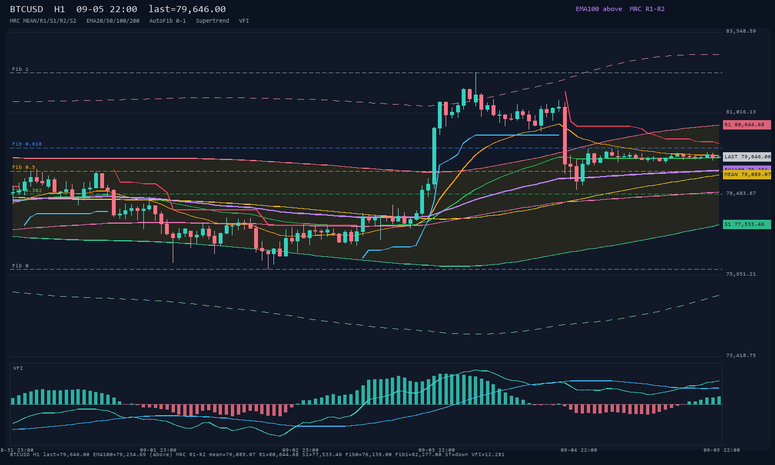Click the "LAST 79,646.00" price tag
The height and width of the screenshot is (465, 775).
(x=747, y=157)
